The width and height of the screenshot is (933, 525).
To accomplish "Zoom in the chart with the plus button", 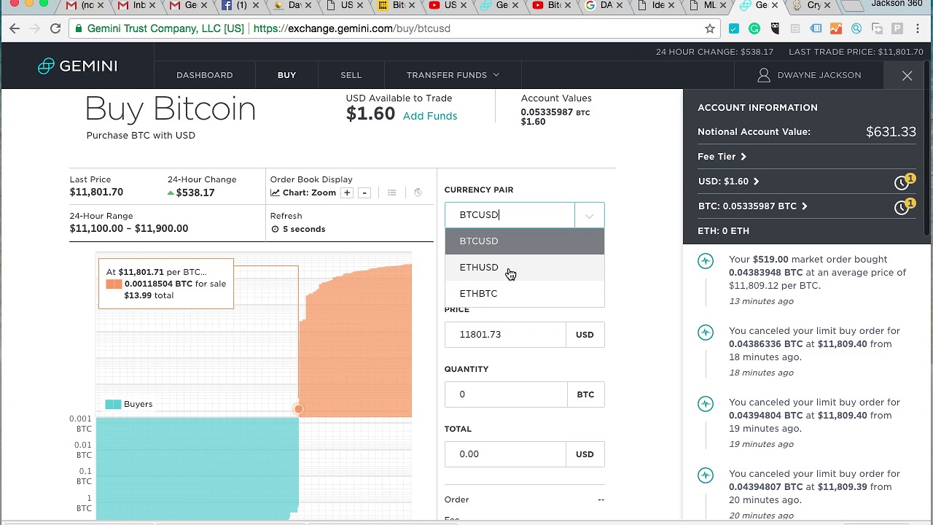I will [x=347, y=192].
